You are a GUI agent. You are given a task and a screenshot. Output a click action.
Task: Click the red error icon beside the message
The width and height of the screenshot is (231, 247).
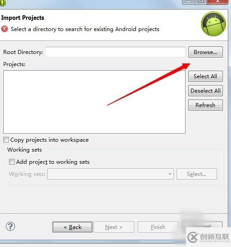point(5,29)
